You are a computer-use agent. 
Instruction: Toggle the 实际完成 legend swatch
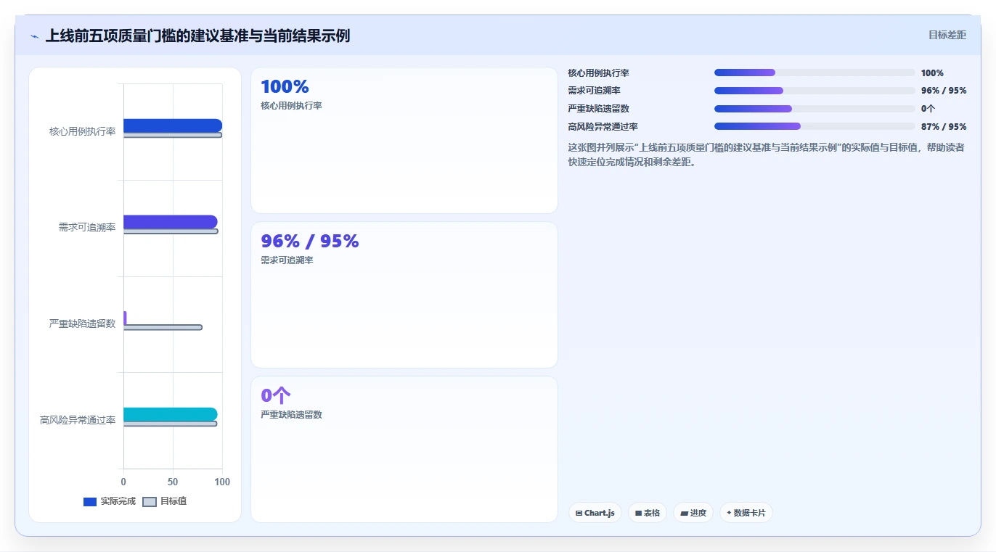click(90, 502)
